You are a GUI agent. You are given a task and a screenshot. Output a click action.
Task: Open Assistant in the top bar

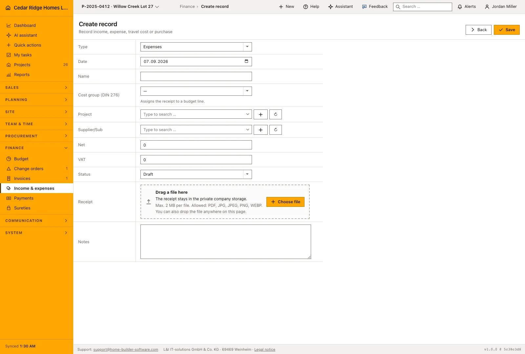pyautogui.click(x=341, y=7)
